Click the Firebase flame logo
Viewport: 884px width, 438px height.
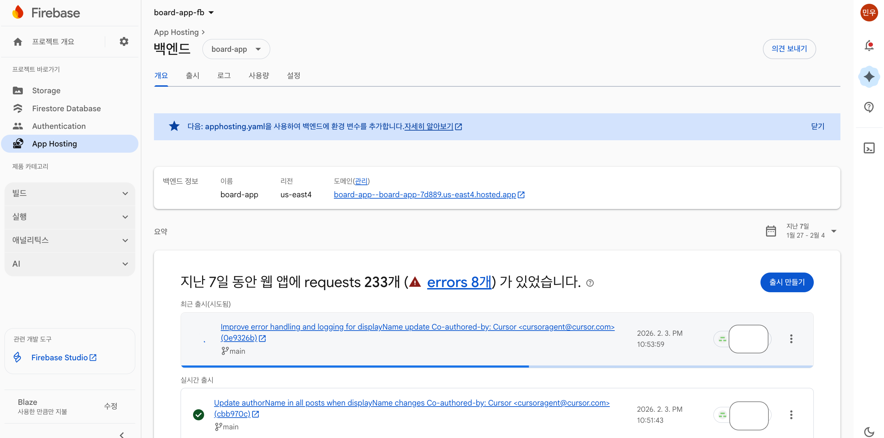point(18,13)
